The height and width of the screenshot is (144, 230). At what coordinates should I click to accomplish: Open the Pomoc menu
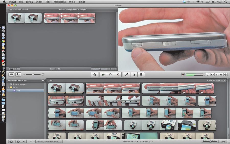tap(82, 2)
